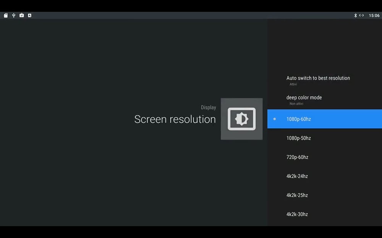Select the 1080p-60hz resolution row
Screen dimensions: 382x238
click(x=324, y=119)
